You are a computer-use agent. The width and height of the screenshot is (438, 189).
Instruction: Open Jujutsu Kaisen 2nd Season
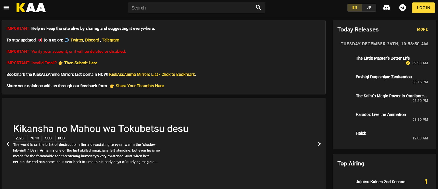381,182
